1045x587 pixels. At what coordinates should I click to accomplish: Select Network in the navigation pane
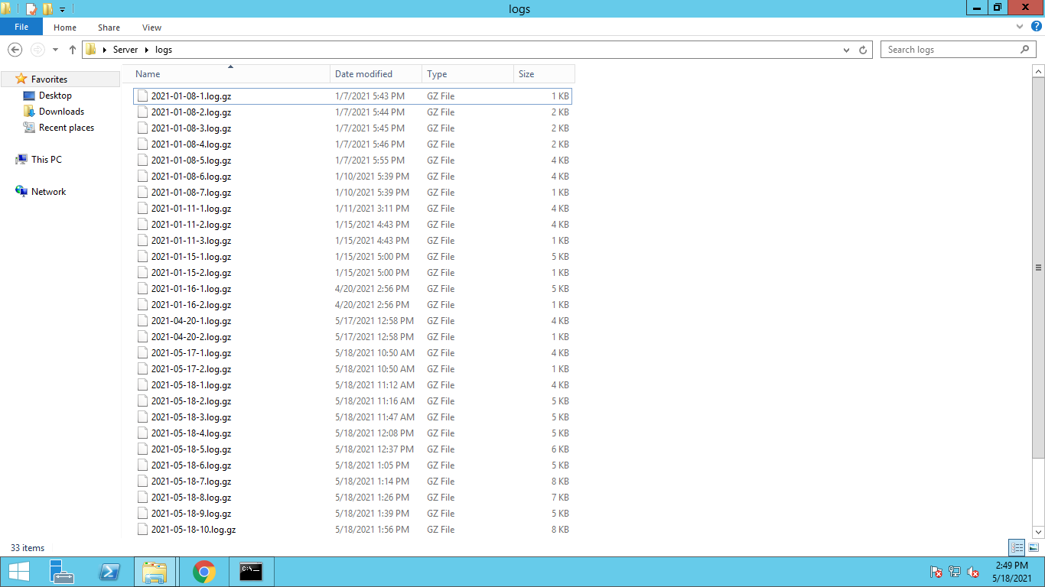click(x=48, y=192)
